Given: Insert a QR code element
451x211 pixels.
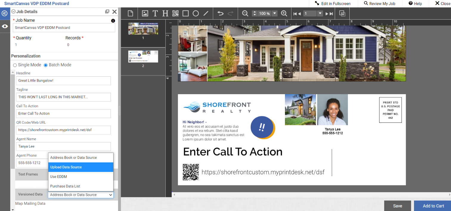Looking at the screenshot, I should pos(175,13).
